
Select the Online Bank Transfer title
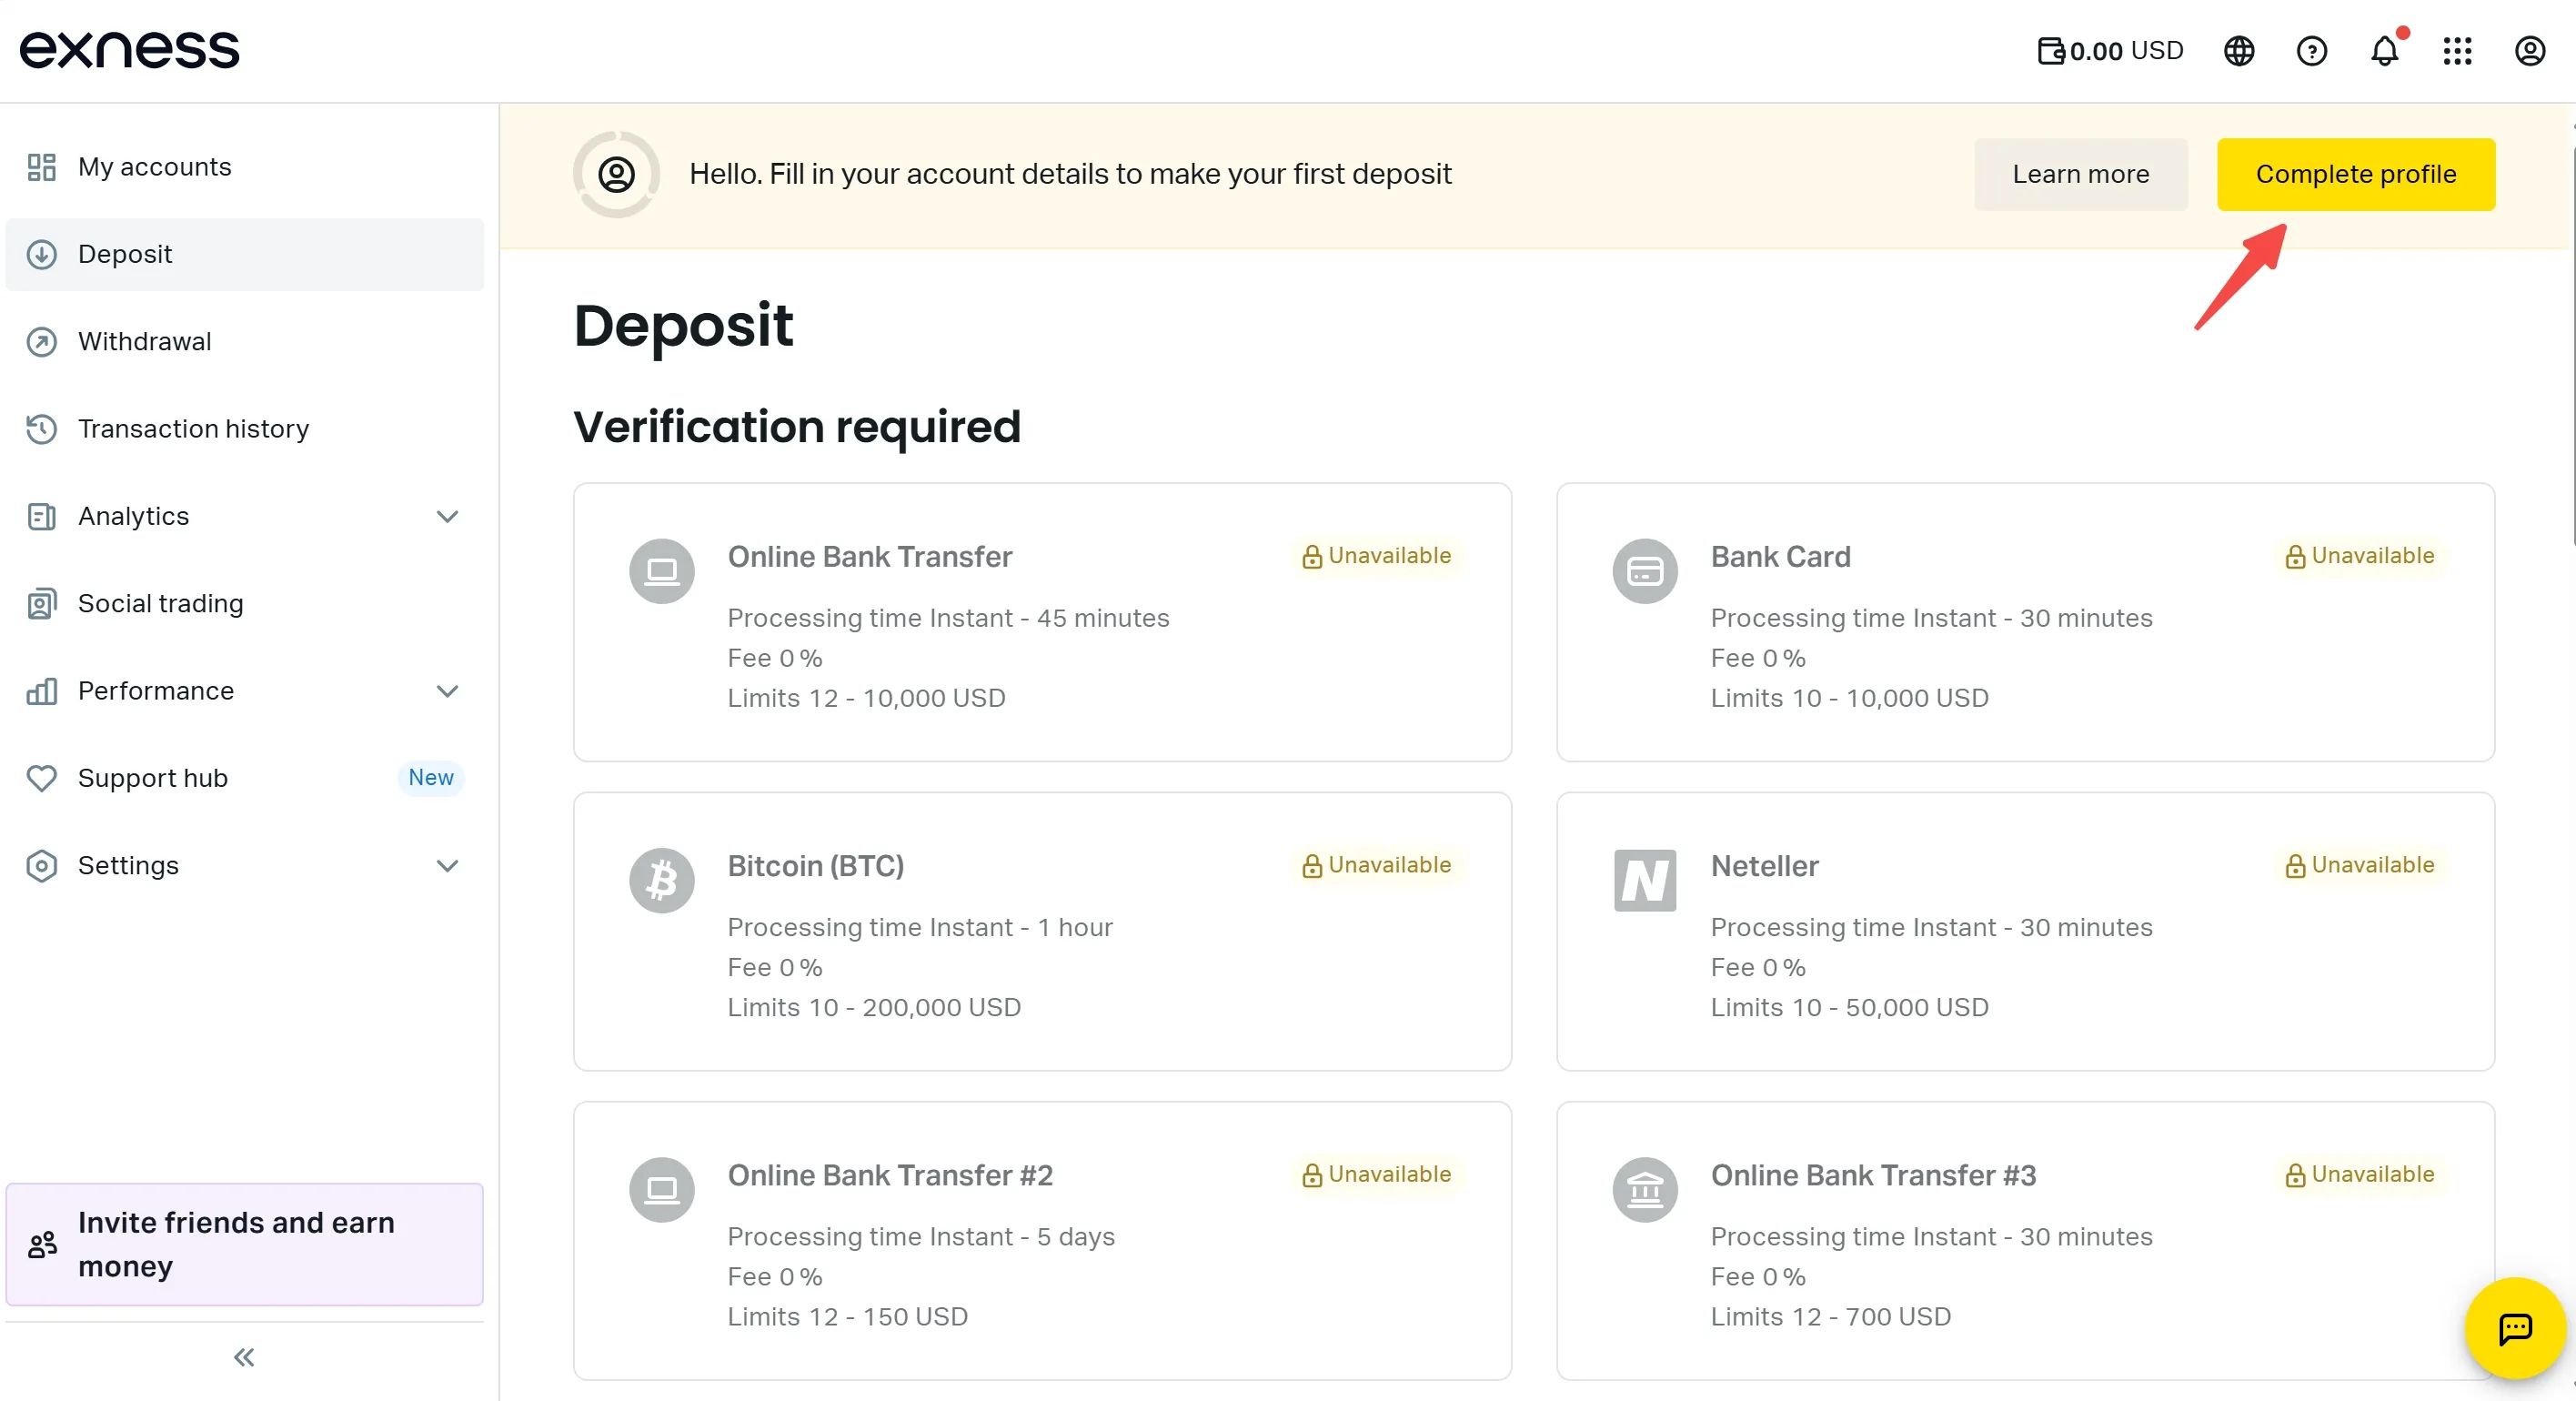869,557
